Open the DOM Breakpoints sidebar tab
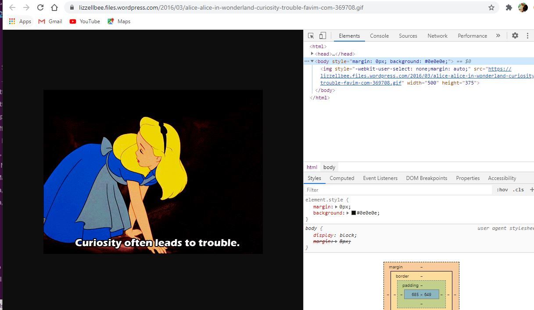The height and width of the screenshot is (310, 534). 426,178
